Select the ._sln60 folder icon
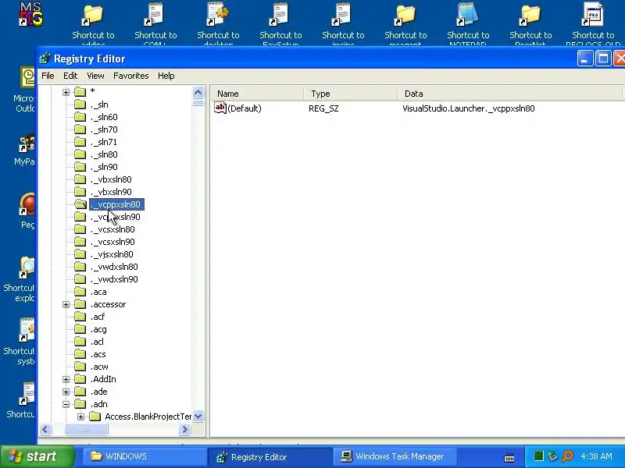 coord(80,116)
